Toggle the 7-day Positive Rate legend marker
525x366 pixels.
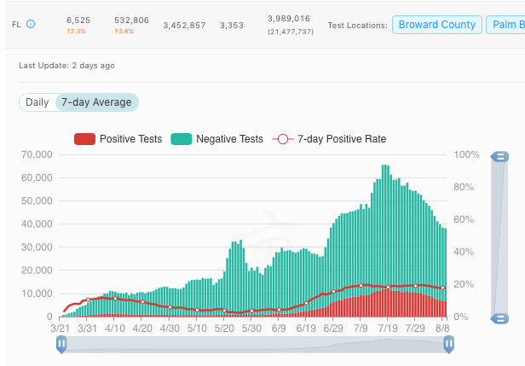282,138
